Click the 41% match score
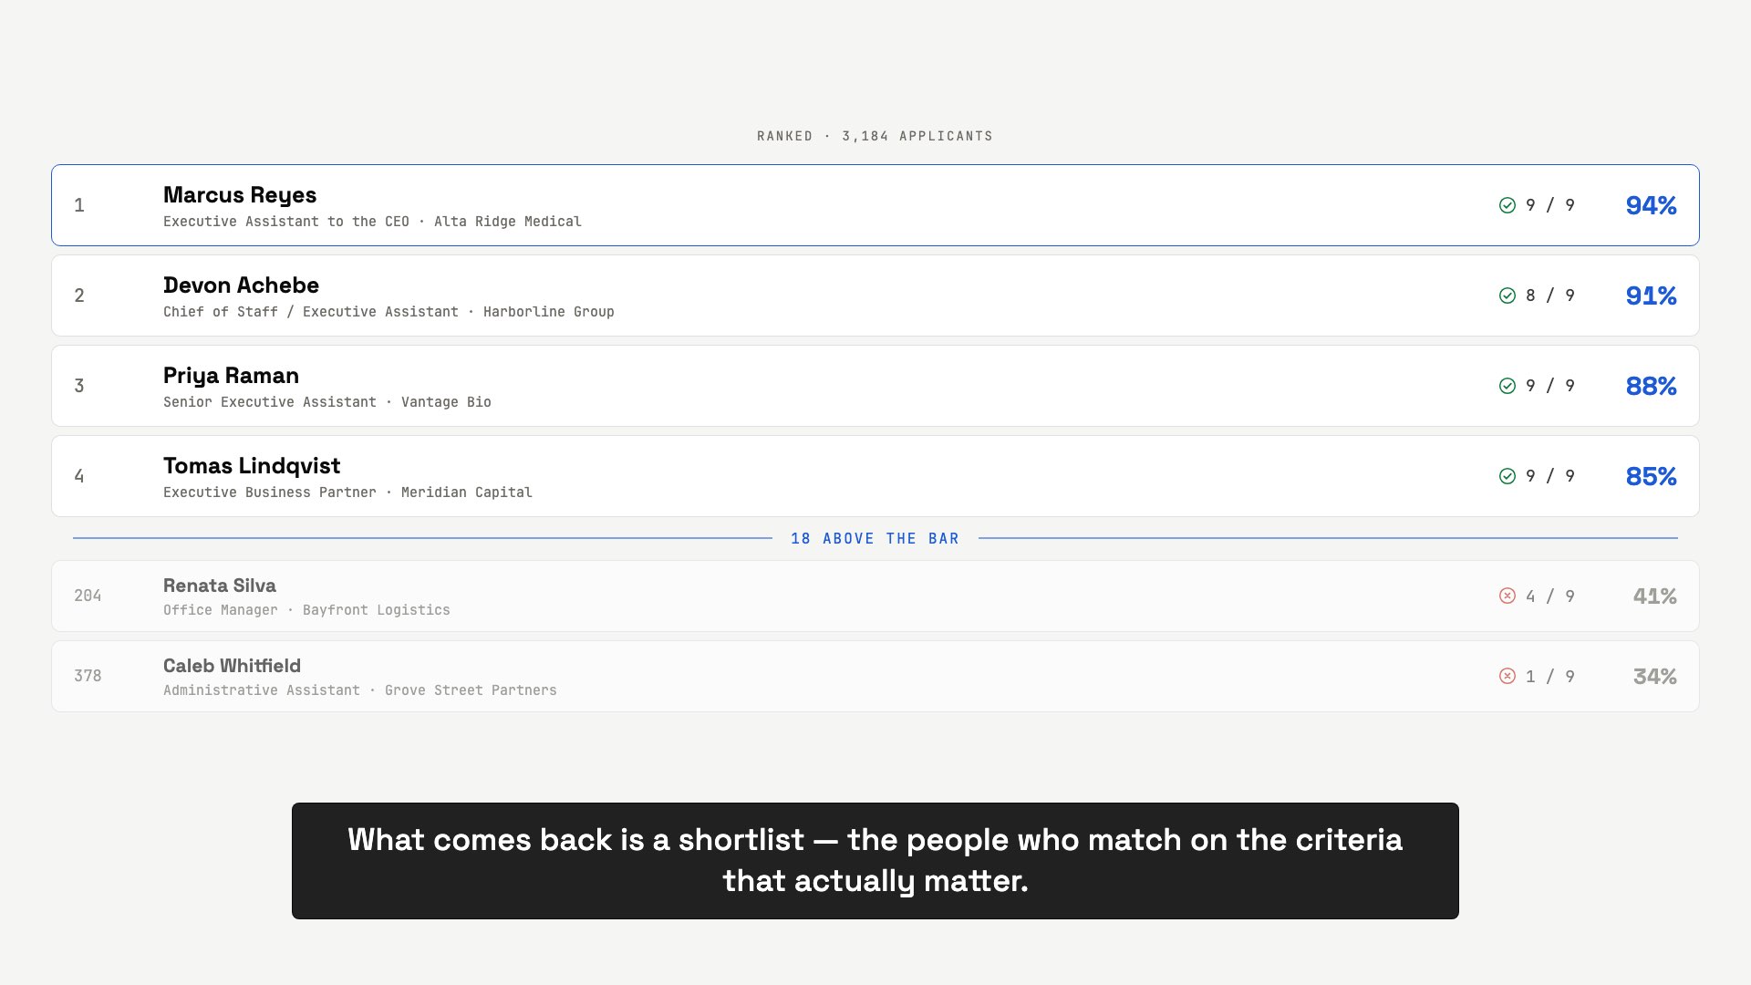Screen dimensions: 1751x985 (x=1654, y=596)
